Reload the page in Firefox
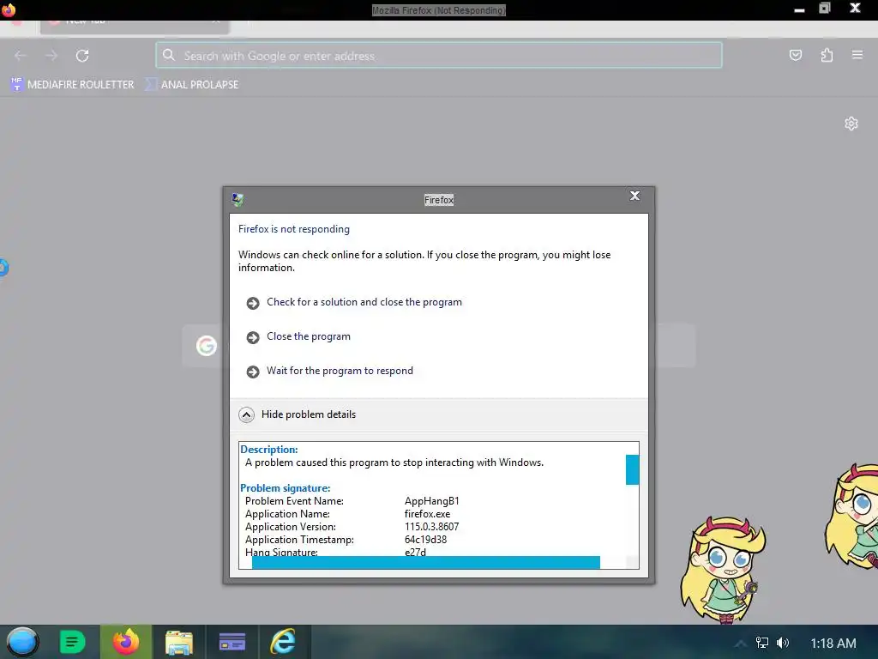The width and height of the screenshot is (878, 659). 82,56
